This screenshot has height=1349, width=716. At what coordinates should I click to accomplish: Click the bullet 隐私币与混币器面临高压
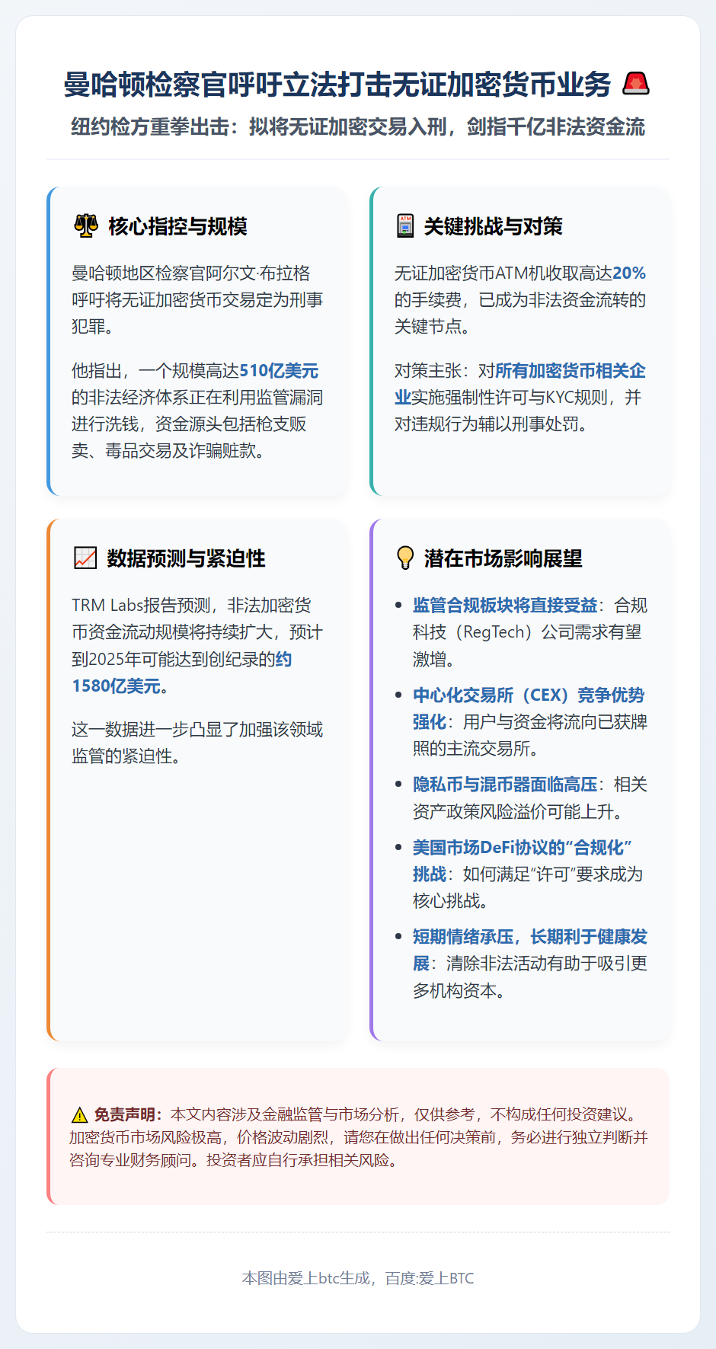pos(505,785)
